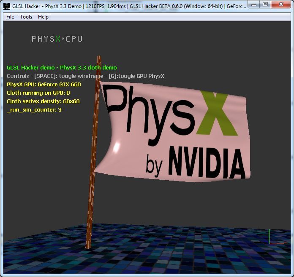Click the window title bar text
This screenshot has width=294, height=277.
coord(129,6)
